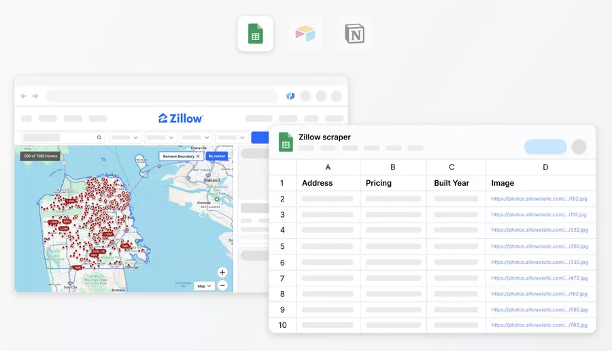
Task: Open the image link ending in 232.jpg
Action: (x=539, y=230)
